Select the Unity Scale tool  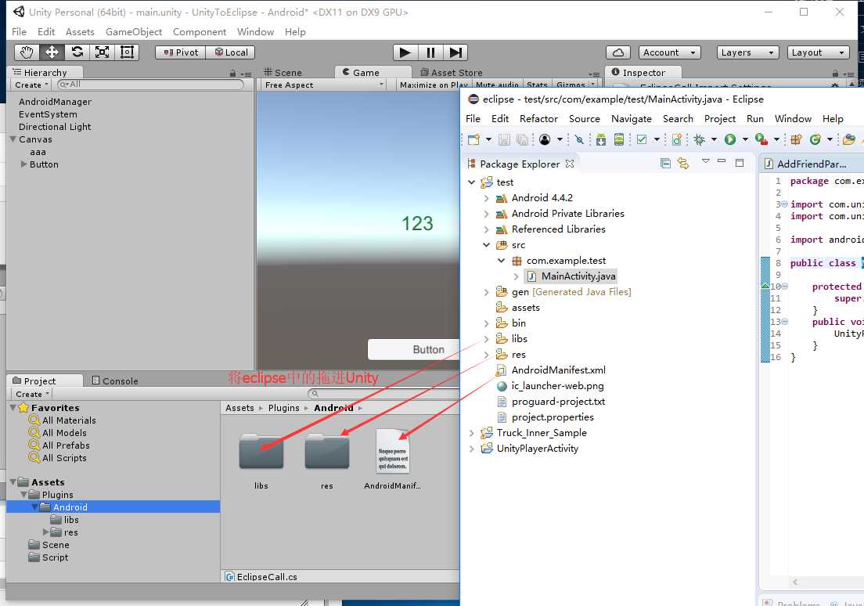[x=102, y=52]
